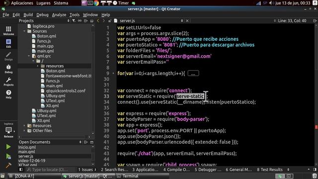Image resolution: width=318 pixels, height=179 pixels.
Task: Open the Analyze menu
Action: tap(59, 15)
